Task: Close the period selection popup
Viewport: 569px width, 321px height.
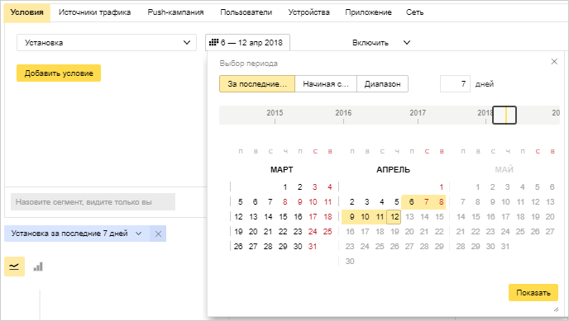Action: (554, 62)
